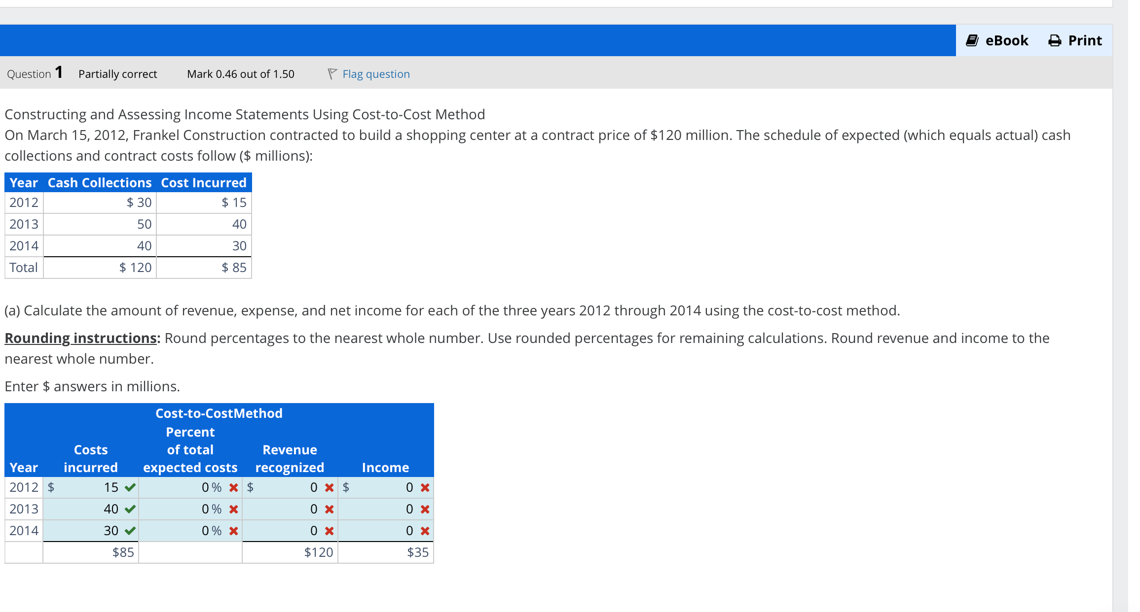1140x612 pixels.
Task: Click the Cost-to-CostMethod table header
Action: pyautogui.click(x=219, y=413)
